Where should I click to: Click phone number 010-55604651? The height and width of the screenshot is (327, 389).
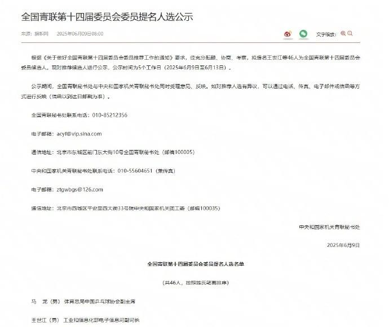[135, 171]
